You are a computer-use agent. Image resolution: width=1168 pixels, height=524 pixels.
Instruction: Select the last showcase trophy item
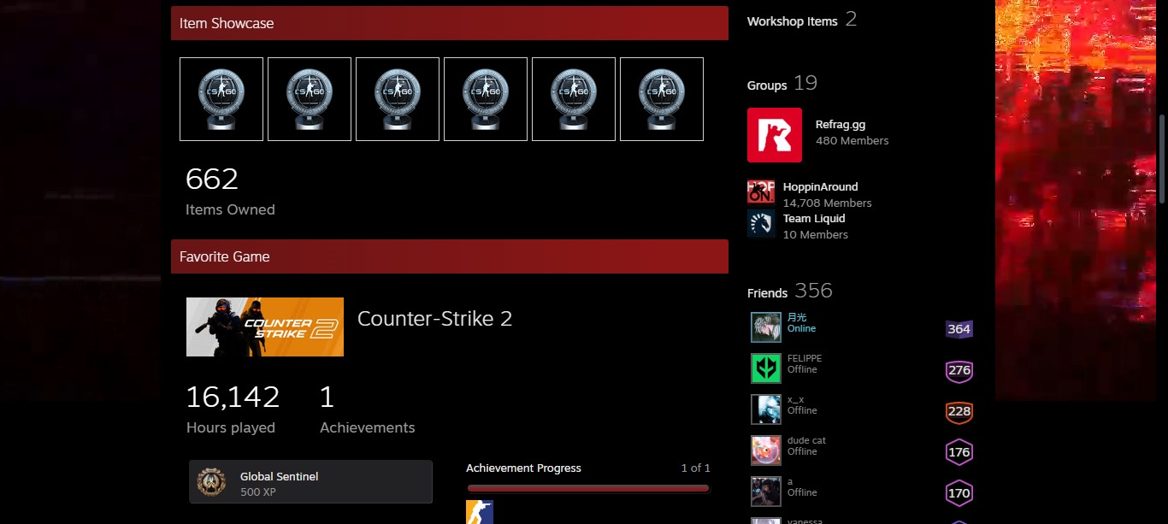coord(661,99)
